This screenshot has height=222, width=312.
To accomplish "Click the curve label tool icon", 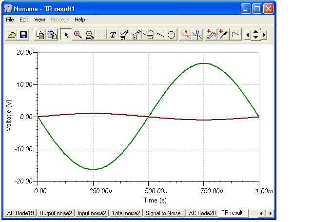I will pos(125,35).
